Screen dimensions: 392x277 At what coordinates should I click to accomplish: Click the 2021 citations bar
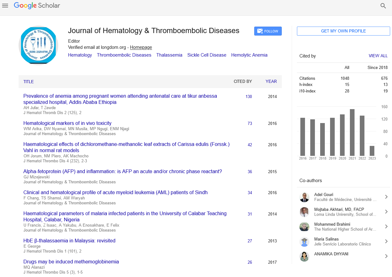(x=352, y=132)
